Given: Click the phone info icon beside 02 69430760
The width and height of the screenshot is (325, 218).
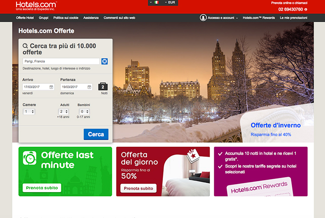Looking at the screenshot, I should 306,9.
